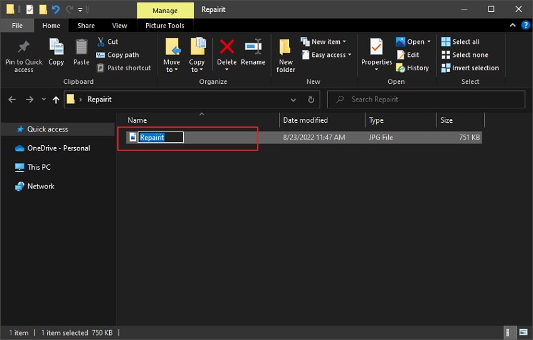The width and height of the screenshot is (533, 340).
Task: Go back with the left arrow
Action: click(12, 100)
